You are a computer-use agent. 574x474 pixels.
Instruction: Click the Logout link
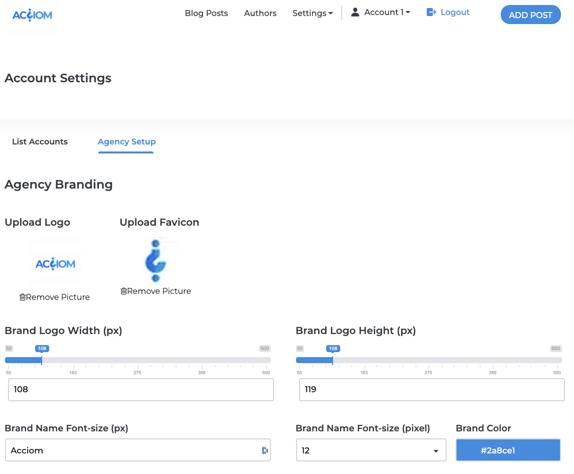[x=455, y=13]
